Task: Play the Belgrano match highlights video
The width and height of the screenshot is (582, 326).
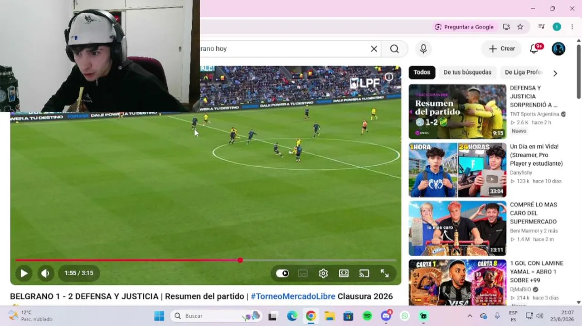Action: pos(24,273)
